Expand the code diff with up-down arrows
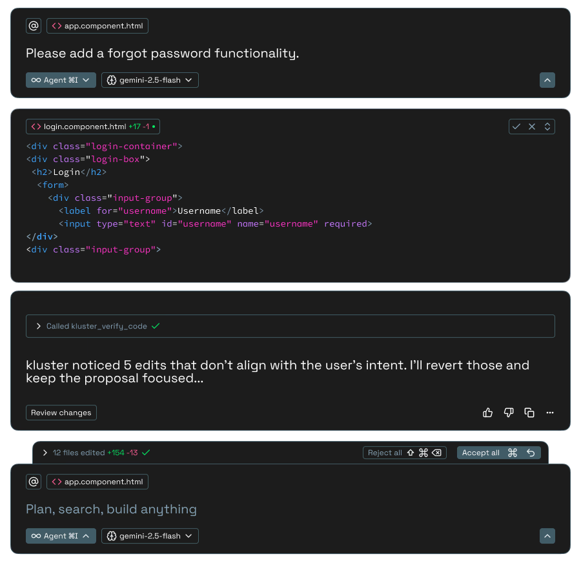Viewport: 581px width, 563px height. 547,127
